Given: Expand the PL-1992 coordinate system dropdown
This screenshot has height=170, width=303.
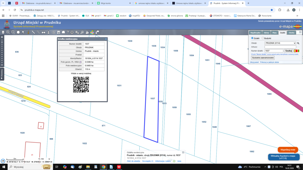Looking at the screenshot, I should [x=49, y=159].
